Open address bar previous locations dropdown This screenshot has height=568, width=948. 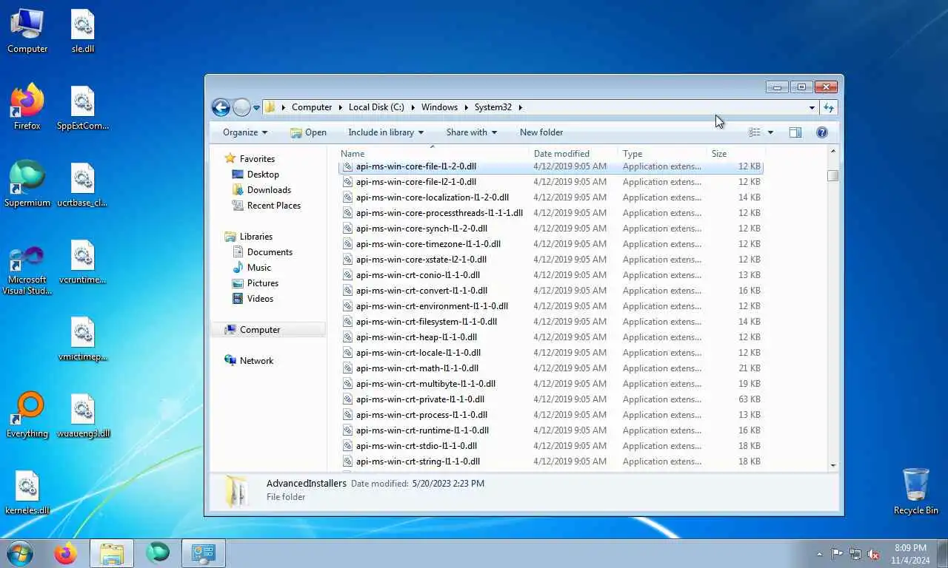(812, 107)
